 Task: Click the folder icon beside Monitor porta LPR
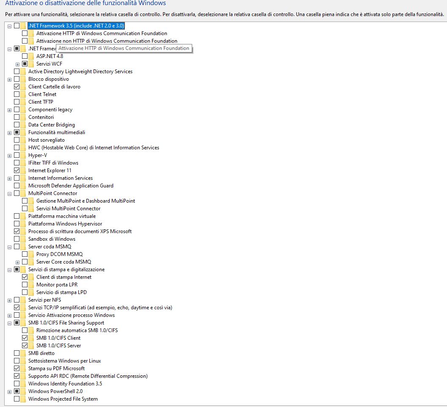pyautogui.click(x=31, y=285)
